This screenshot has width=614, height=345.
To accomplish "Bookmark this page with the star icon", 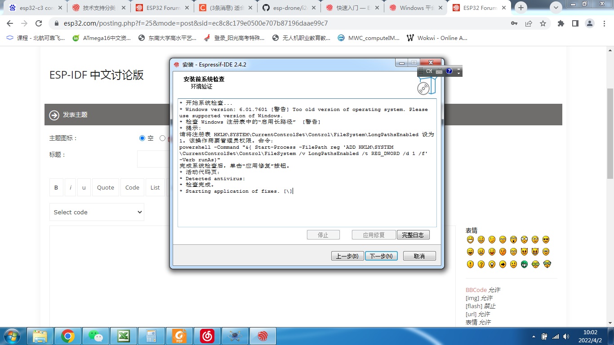I will [x=543, y=23].
